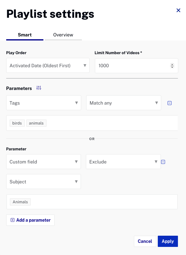This screenshot has height=255, width=186.
Task: Click the parameters filter sliders icon
Action: [x=39, y=88]
